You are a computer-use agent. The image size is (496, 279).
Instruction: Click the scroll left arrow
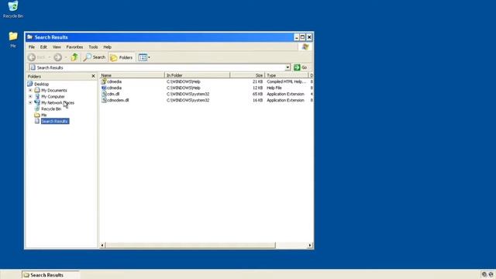pos(102,245)
